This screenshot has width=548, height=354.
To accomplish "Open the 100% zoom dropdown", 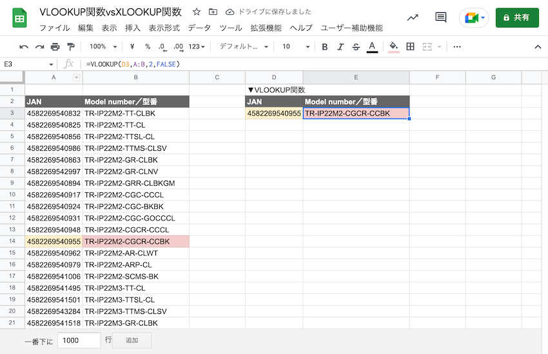I will (102, 46).
